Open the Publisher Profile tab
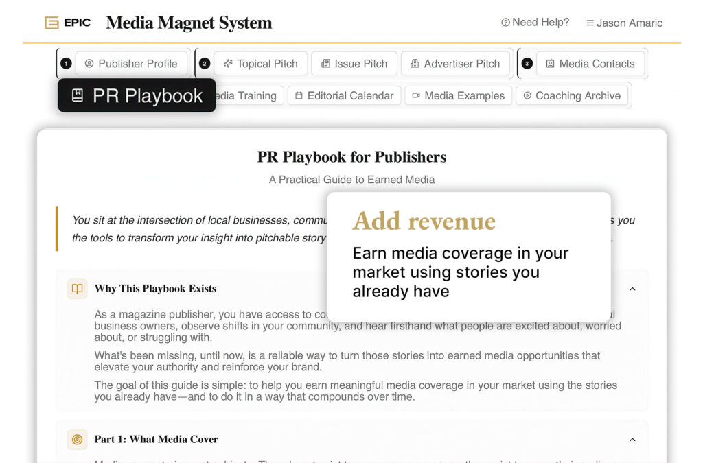The height and width of the screenshot is (463, 703). pyautogui.click(x=131, y=64)
